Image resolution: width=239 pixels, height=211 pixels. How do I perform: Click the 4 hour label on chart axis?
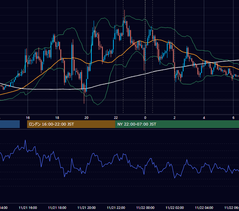pos(204,118)
